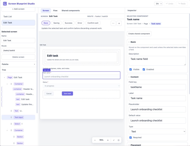Open the EN language dropdown
Viewport: 190px width, 146px height.
point(158,4)
